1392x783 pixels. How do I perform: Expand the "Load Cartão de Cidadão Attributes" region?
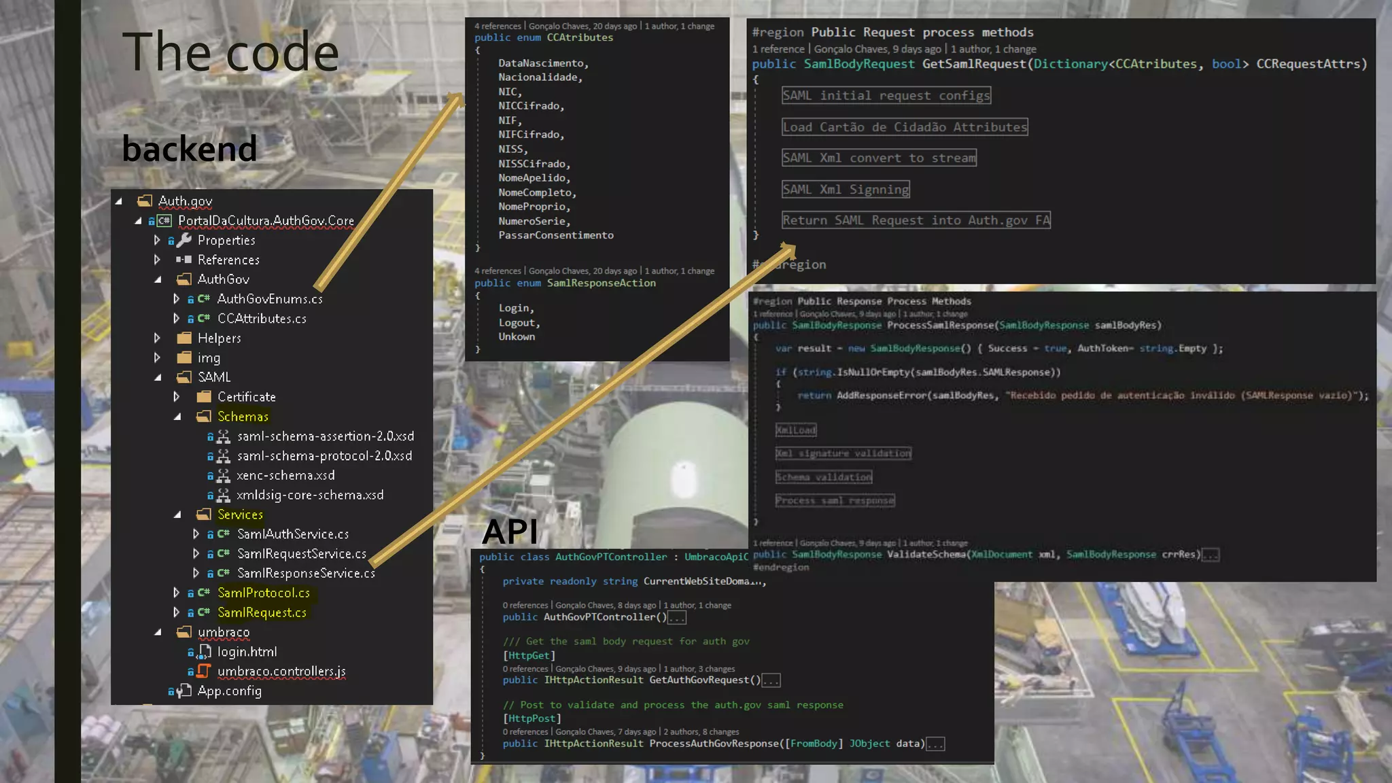tap(904, 127)
